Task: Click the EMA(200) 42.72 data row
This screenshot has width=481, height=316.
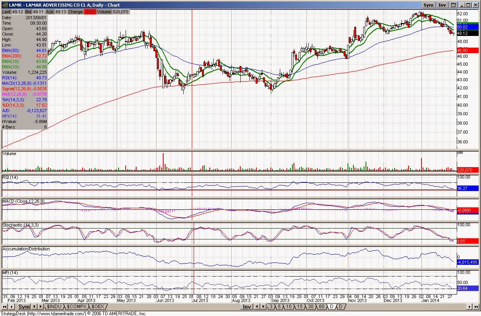Action: pyautogui.click(x=25, y=56)
